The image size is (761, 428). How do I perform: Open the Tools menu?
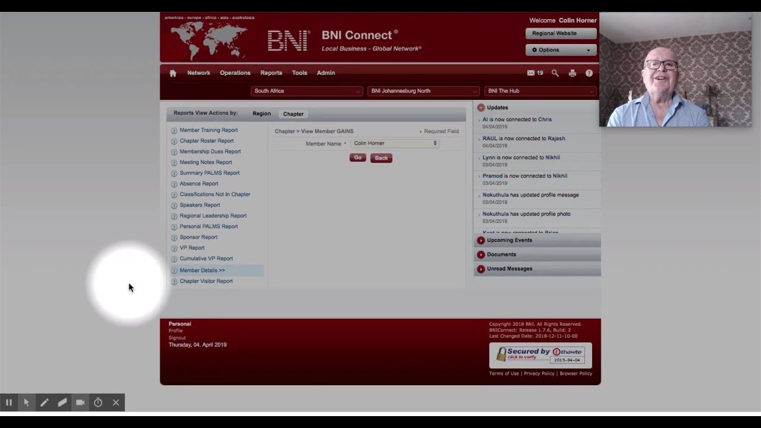[300, 73]
